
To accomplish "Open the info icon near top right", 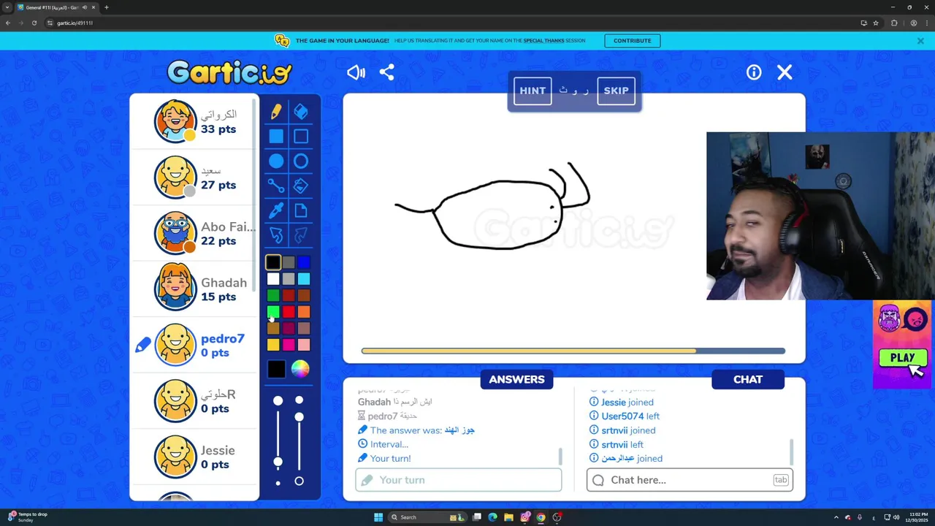I will point(754,72).
